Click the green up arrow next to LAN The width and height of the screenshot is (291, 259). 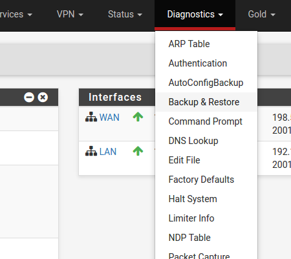coord(138,151)
